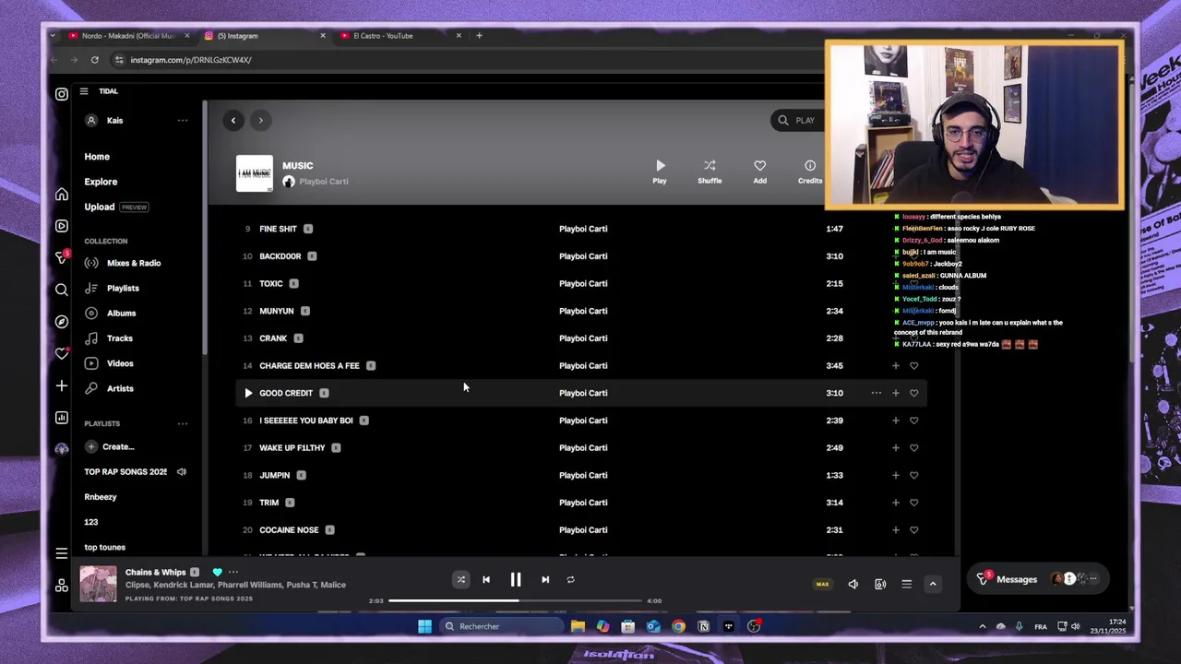1181x664 pixels.
Task: Open the TIDAL Explore section
Action: pos(101,182)
